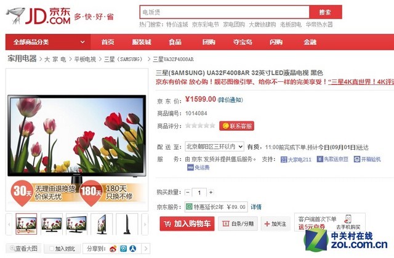
Task: Increase purchase quantity with the plus button
Action: (211, 193)
